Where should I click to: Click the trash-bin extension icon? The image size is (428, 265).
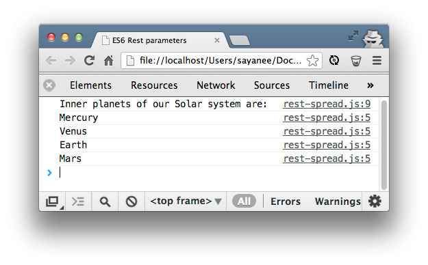[x=356, y=61]
